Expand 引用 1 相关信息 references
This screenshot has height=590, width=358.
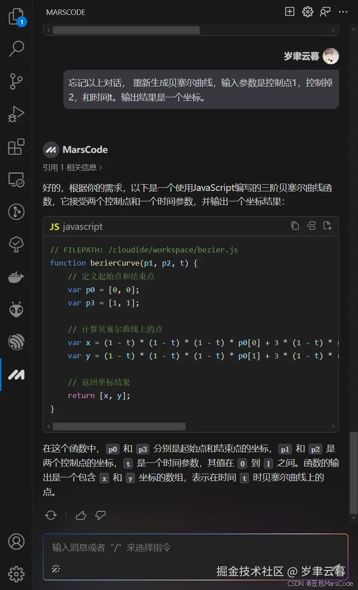point(72,167)
